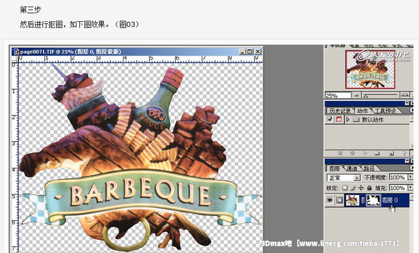Toggle lock all padlock icon

(369, 188)
